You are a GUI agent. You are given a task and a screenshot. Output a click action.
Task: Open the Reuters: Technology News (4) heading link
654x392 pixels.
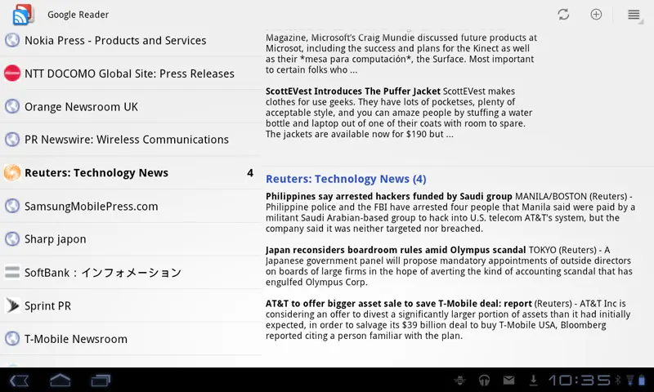pos(346,179)
